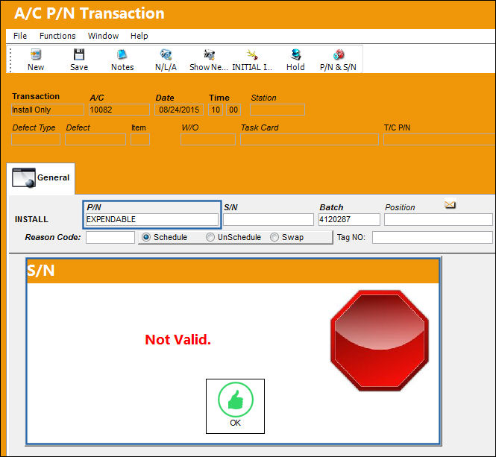Screen dimensions: 496x457
Task: Click the Time minutes field 00
Action: click(x=233, y=110)
